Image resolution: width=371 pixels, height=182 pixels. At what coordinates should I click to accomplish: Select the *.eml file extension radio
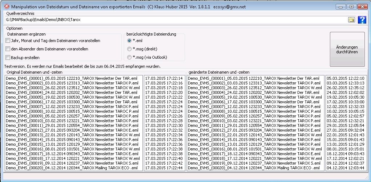(135, 41)
